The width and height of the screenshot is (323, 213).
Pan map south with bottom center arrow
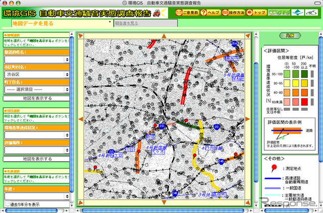click(164, 202)
